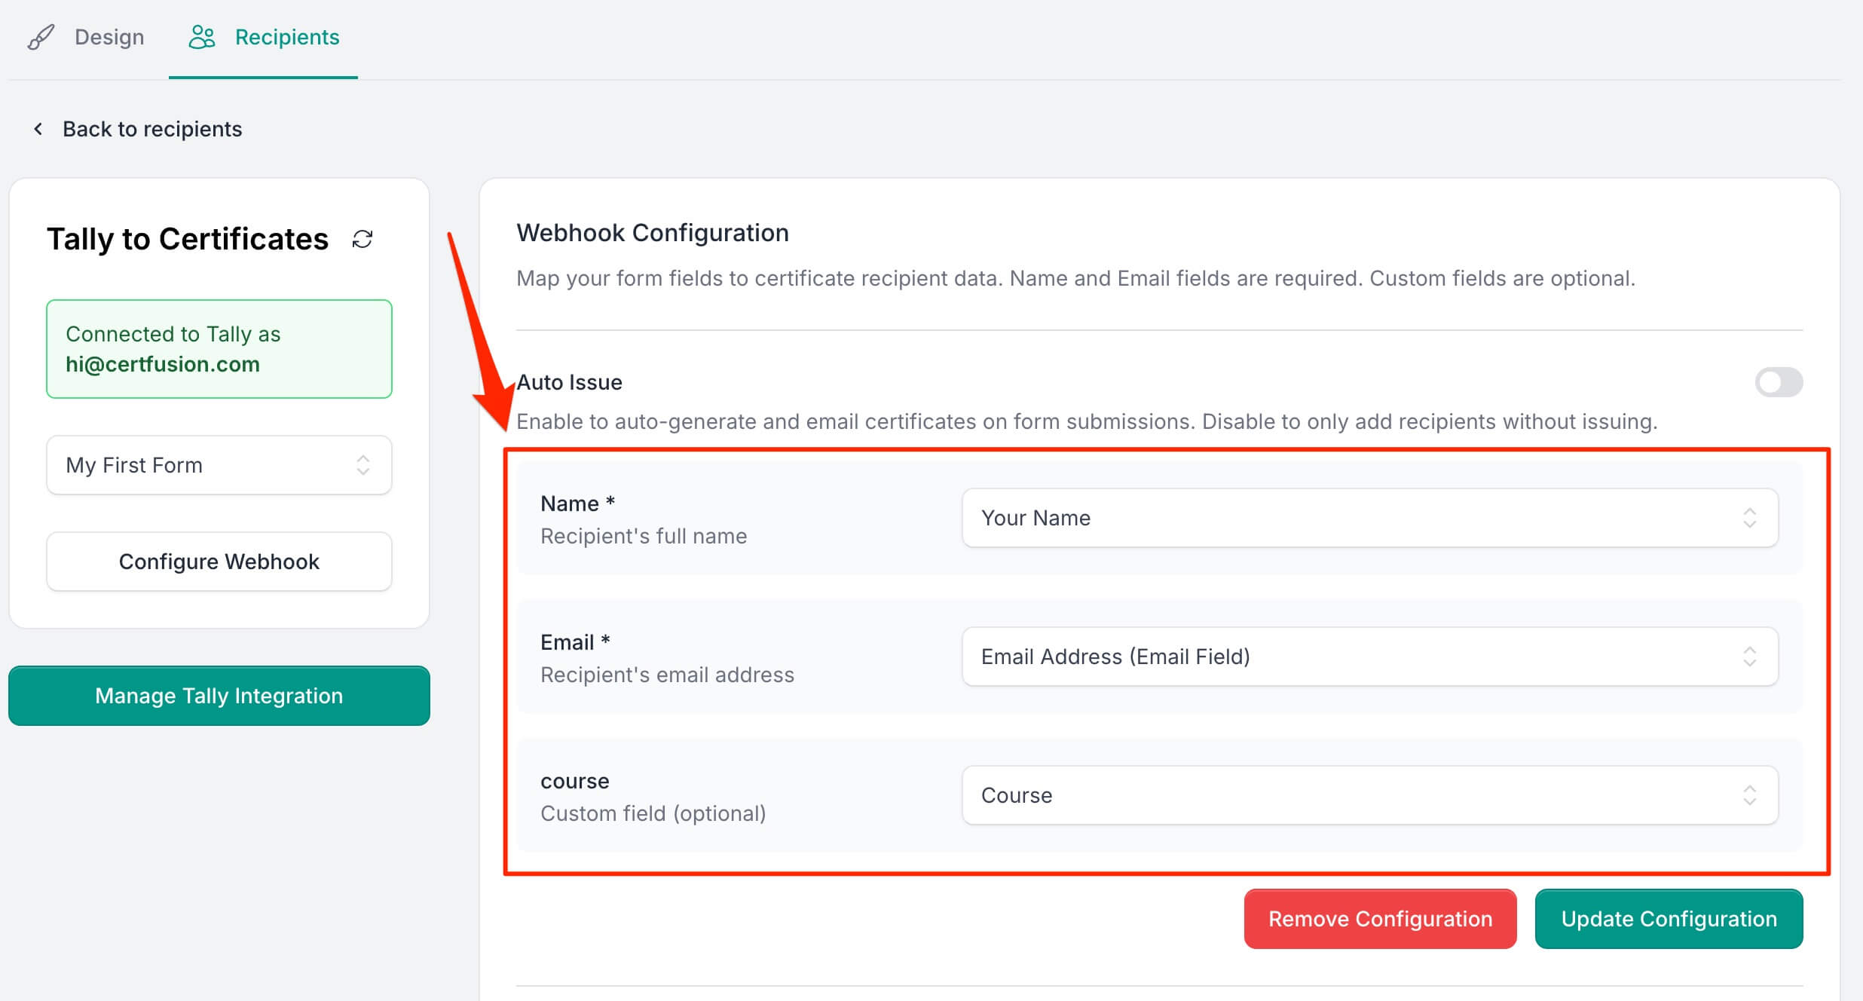The height and width of the screenshot is (1001, 1863).
Task: Expand the Email mapping dropdown
Action: [x=1369, y=657]
